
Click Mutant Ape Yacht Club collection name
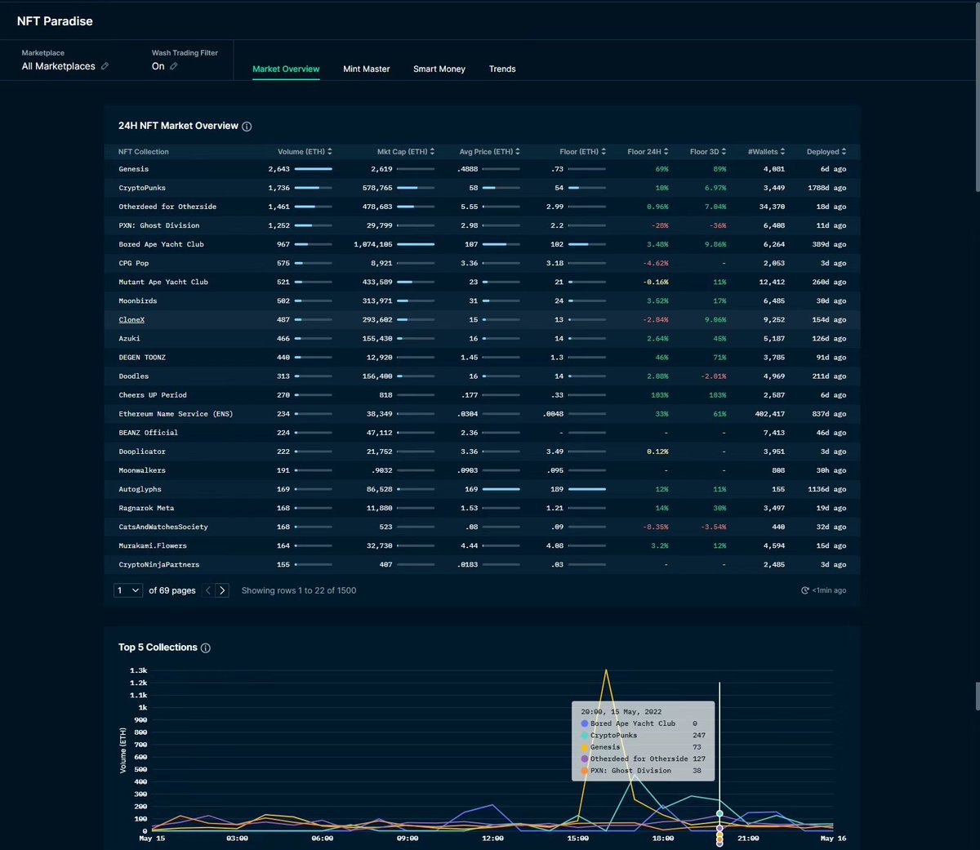click(x=163, y=283)
